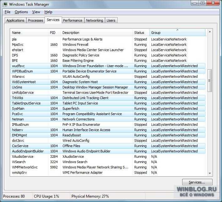The width and height of the screenshot is (222, 202).
Task: Select the WMPNetworkSvc service row
Action: 108,167
